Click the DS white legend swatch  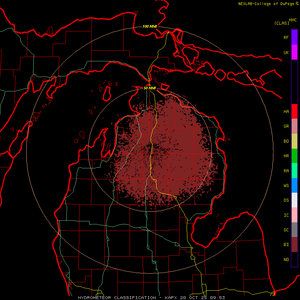(294, 200)
